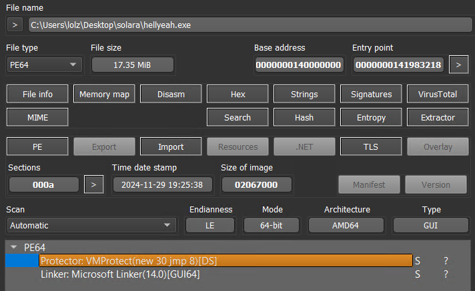The image size is (475, 291).
Task: Open the Disasm view
Action: pyautogui.click(x=171, y=94)
